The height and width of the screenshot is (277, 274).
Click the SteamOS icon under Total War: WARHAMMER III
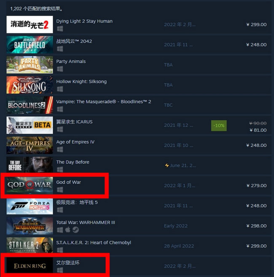click(x=75, y=230)
